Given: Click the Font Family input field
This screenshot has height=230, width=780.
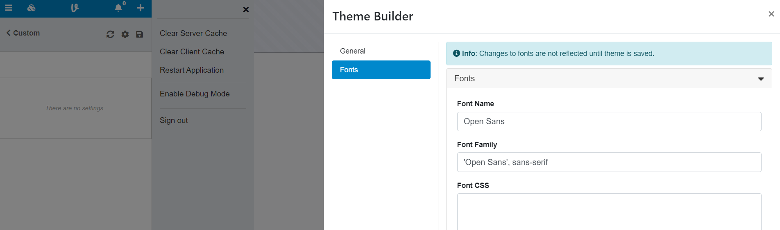Looking at the screenshot, I should click(609, 162).
